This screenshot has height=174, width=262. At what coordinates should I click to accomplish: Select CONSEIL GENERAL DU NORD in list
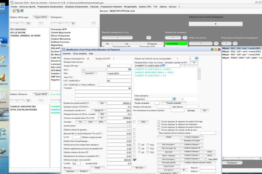pyautogui.click(x=25, y=35)
